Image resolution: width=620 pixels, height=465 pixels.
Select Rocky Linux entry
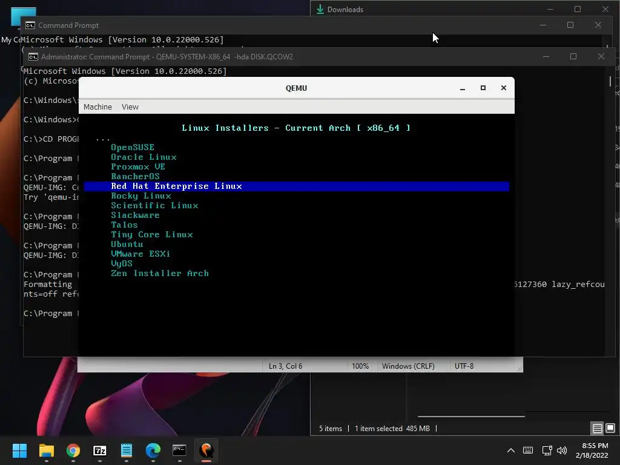click(x=140, y=196)
